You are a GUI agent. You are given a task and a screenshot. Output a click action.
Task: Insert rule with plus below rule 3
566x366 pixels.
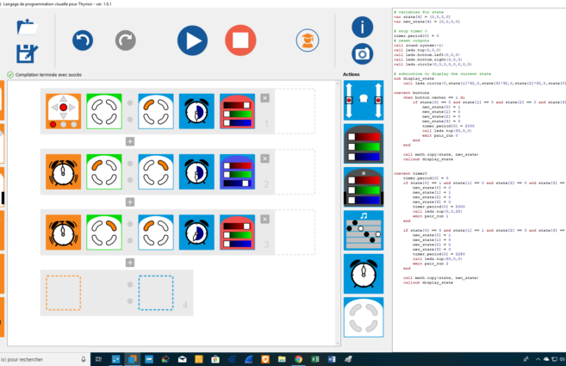point(130,262)
